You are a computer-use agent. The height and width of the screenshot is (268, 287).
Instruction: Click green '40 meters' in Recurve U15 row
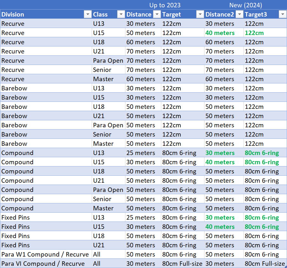[x=220, y=33]
